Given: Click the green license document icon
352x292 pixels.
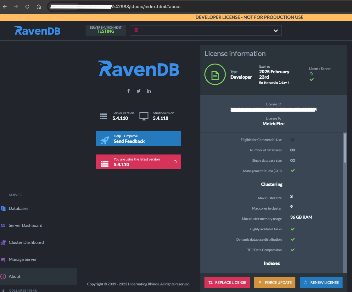Looking at the screenshot, I should click(215, 74).
